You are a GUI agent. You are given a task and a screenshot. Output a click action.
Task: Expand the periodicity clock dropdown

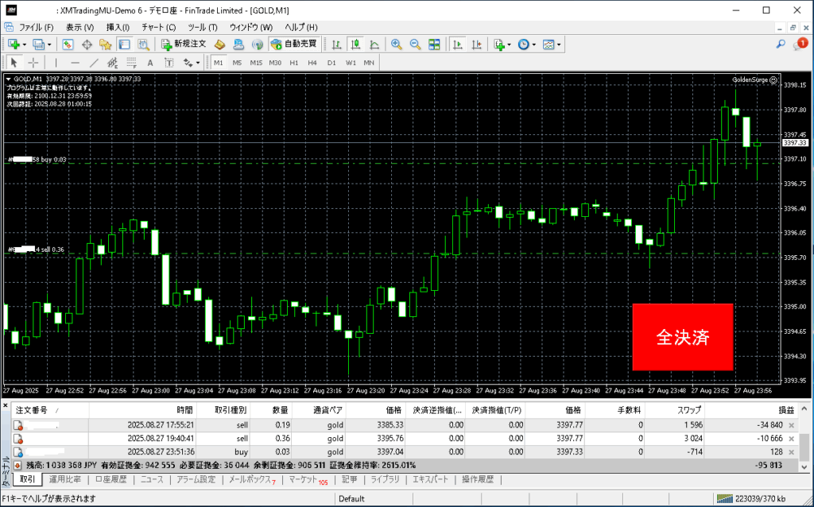534,45
